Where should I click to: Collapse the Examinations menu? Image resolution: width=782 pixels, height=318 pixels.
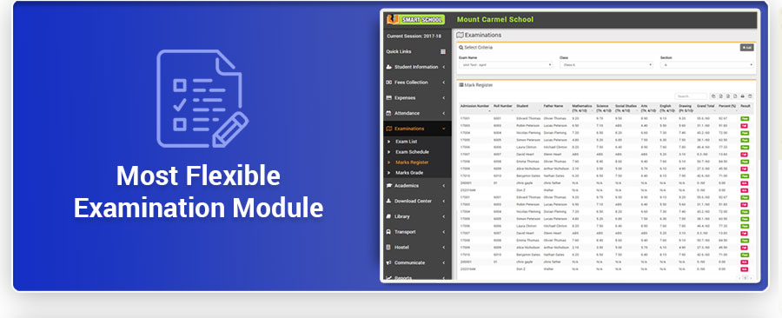(x=416, y=129)
